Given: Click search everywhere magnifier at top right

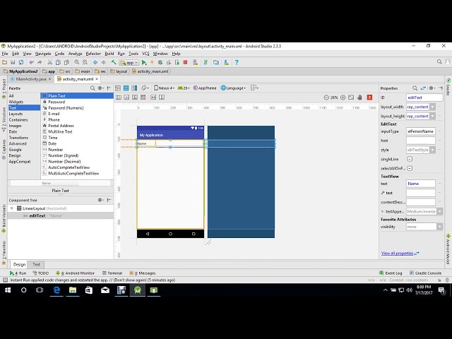Looking at the screenshot, I should (439, 61).
